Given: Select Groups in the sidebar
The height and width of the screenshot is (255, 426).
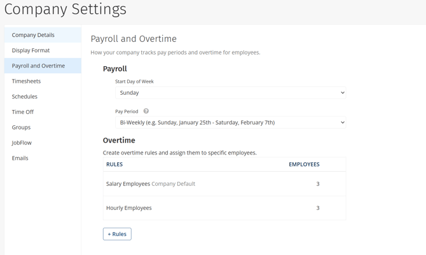Looking at the screenshot, I should pyautogui.click(x=21, y=127).
